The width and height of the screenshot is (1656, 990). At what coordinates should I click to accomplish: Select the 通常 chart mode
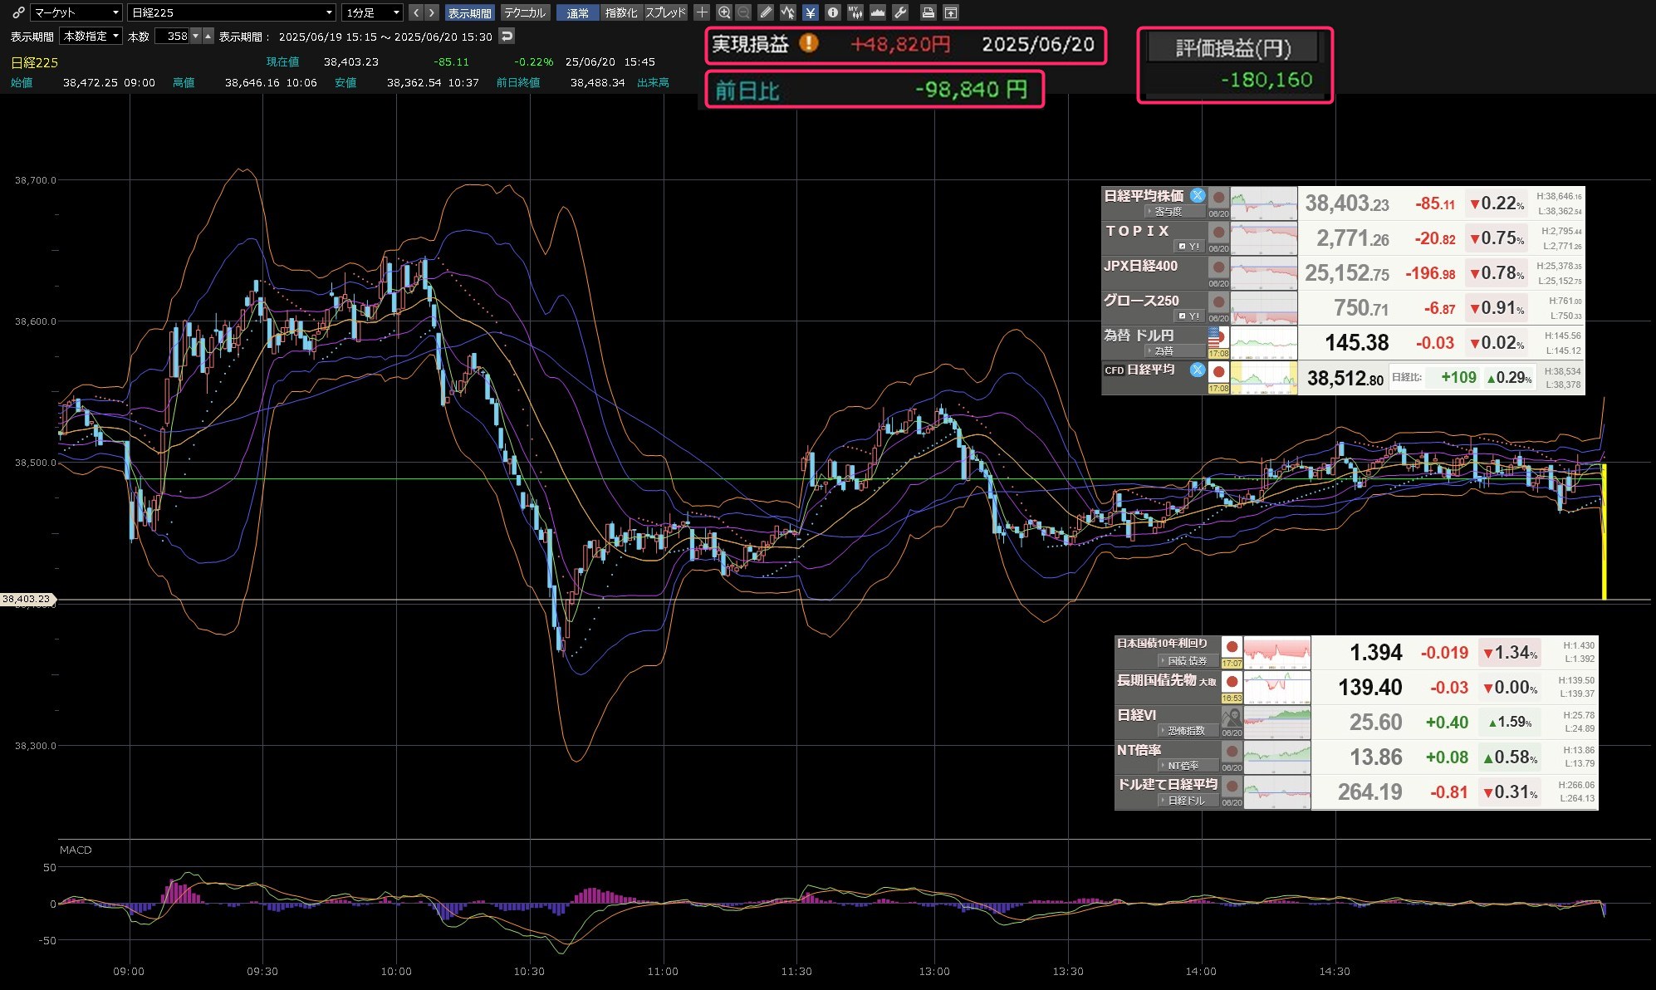577,12
